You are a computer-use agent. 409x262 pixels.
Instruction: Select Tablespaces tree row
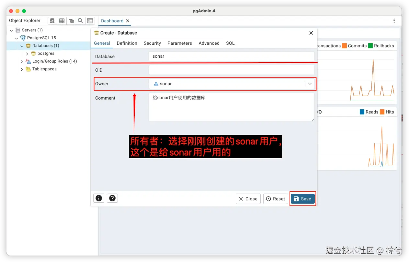click(x=44, y=69)
